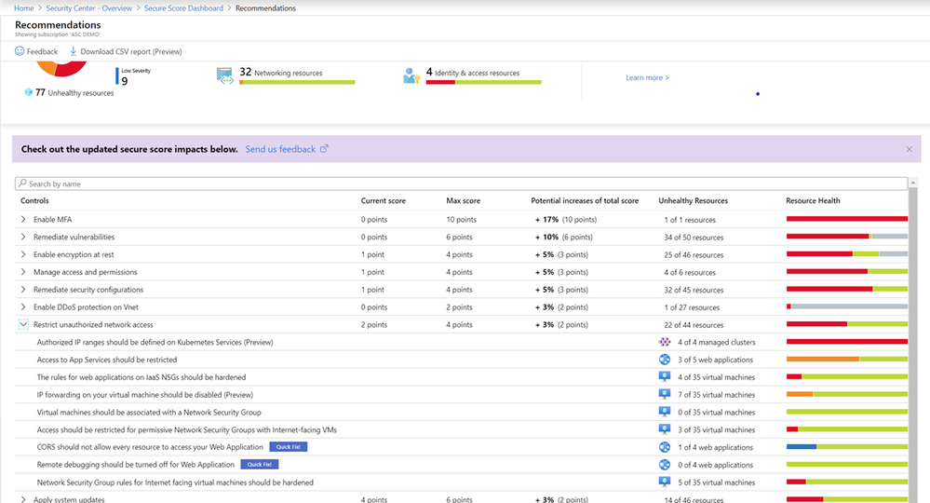Open Security Center - Overview breadcrumb

click(x=89, y=8)
